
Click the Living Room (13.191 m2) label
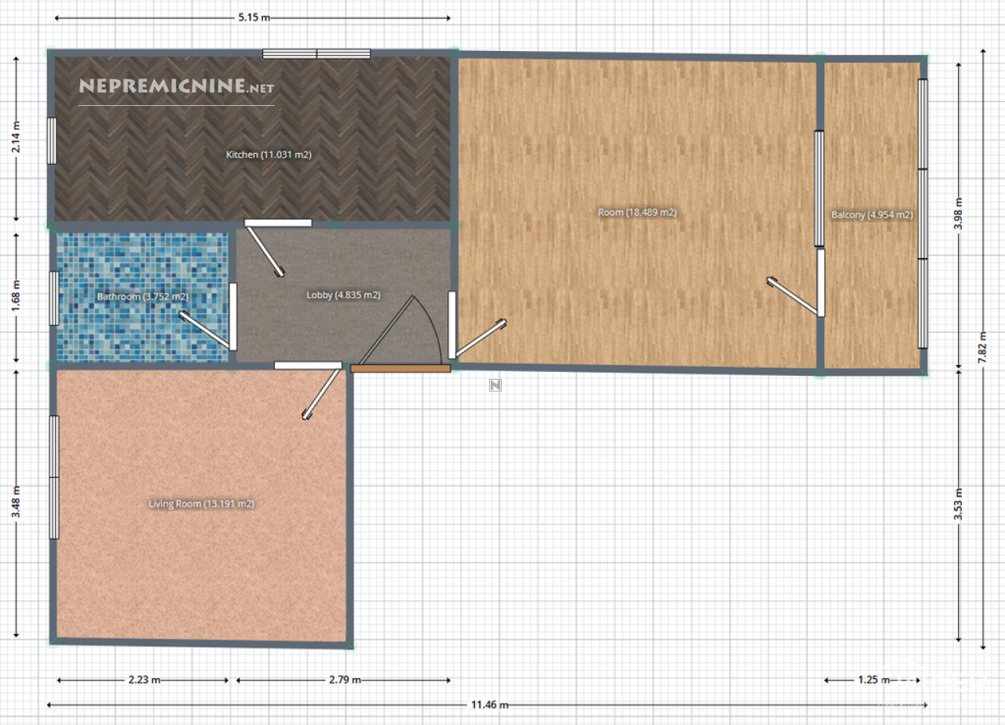pyautogui.click(x=201, y=504)
